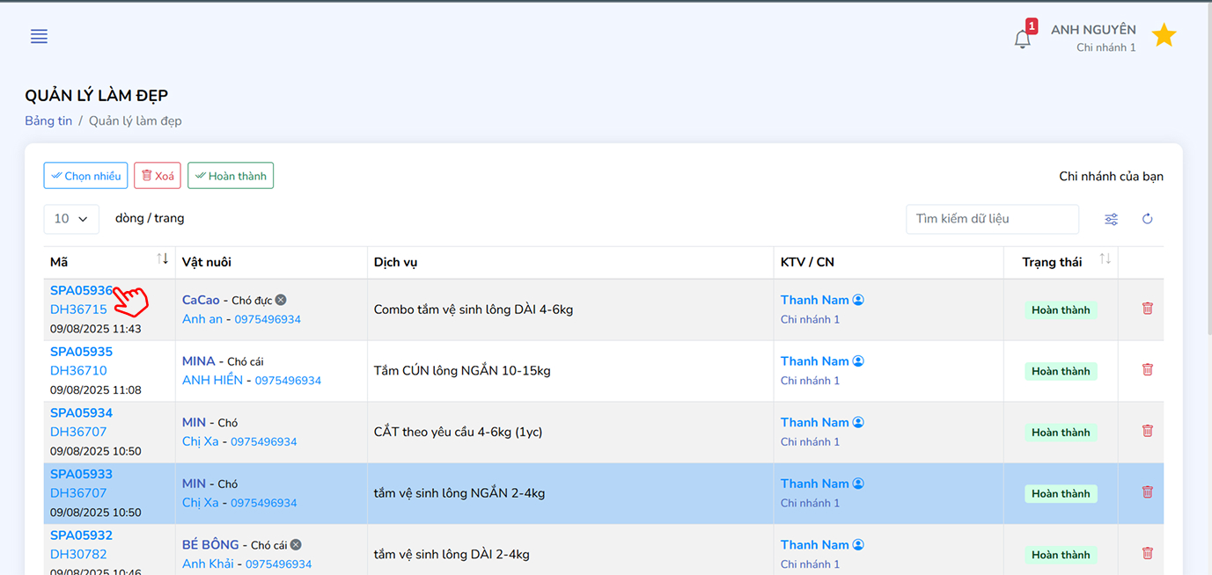Delete the SPA05936 row with trash icon

tap(1147, 309)
